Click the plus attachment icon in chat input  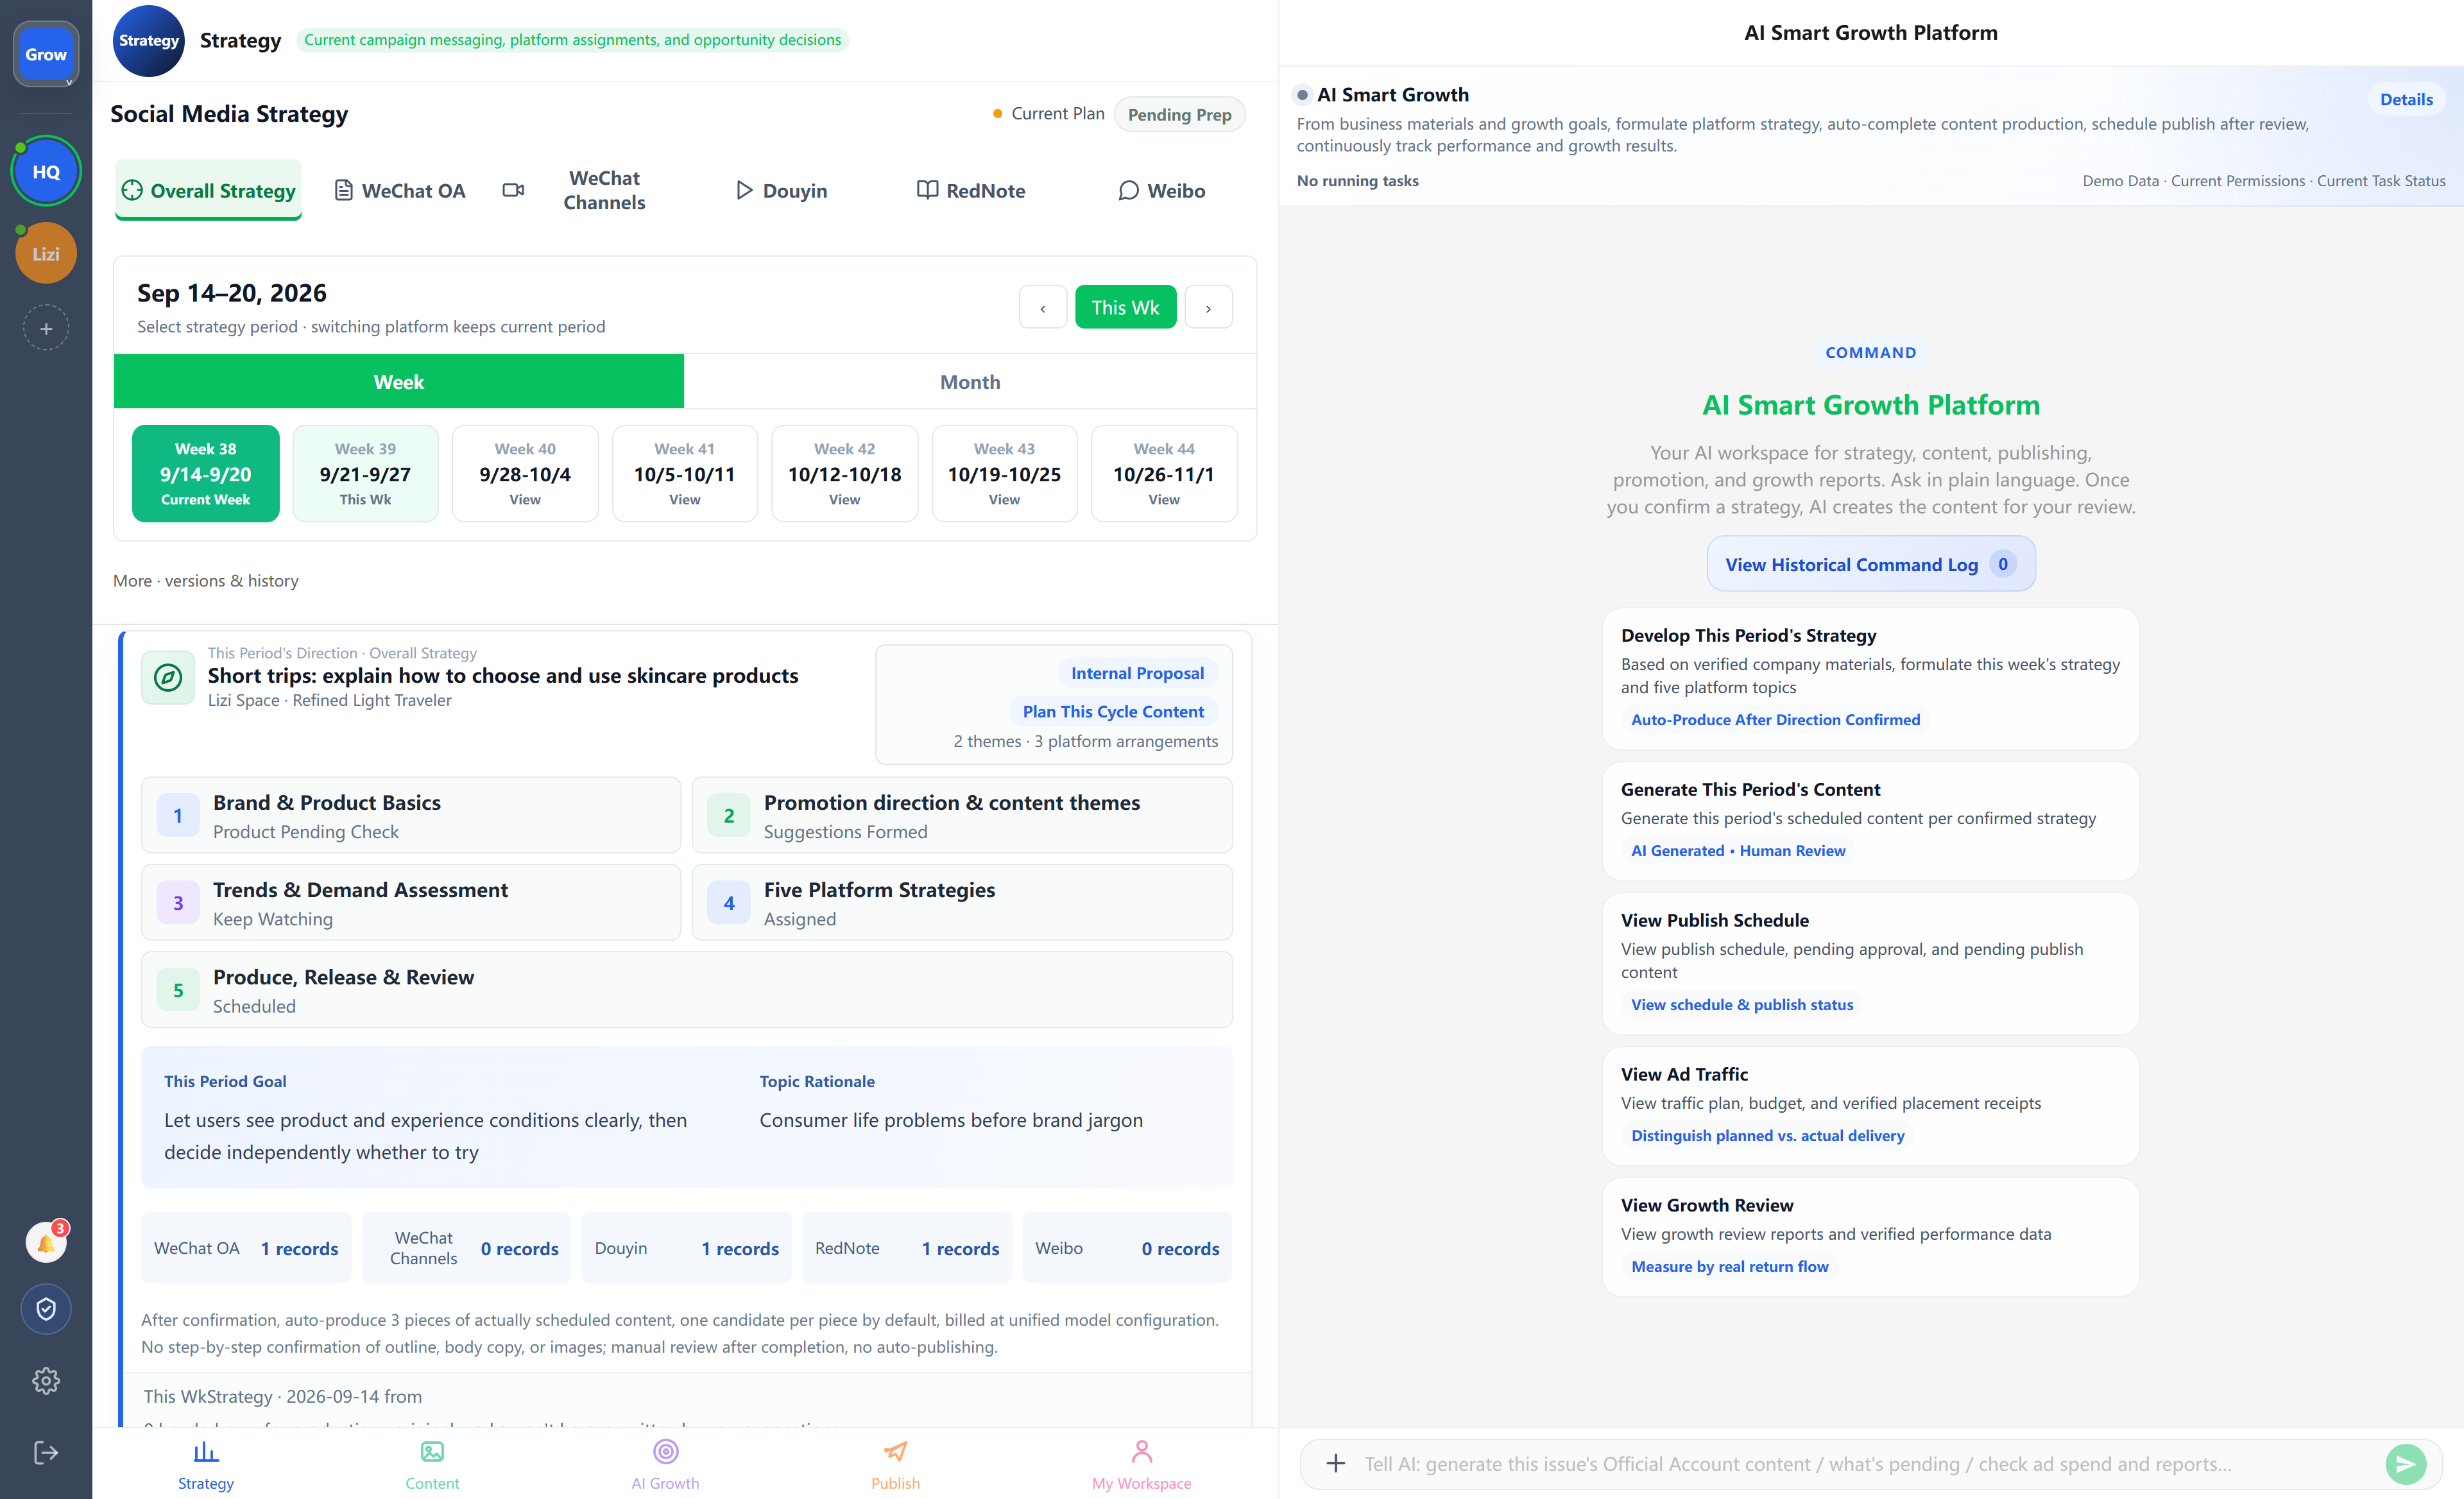click(1335, 1464)
